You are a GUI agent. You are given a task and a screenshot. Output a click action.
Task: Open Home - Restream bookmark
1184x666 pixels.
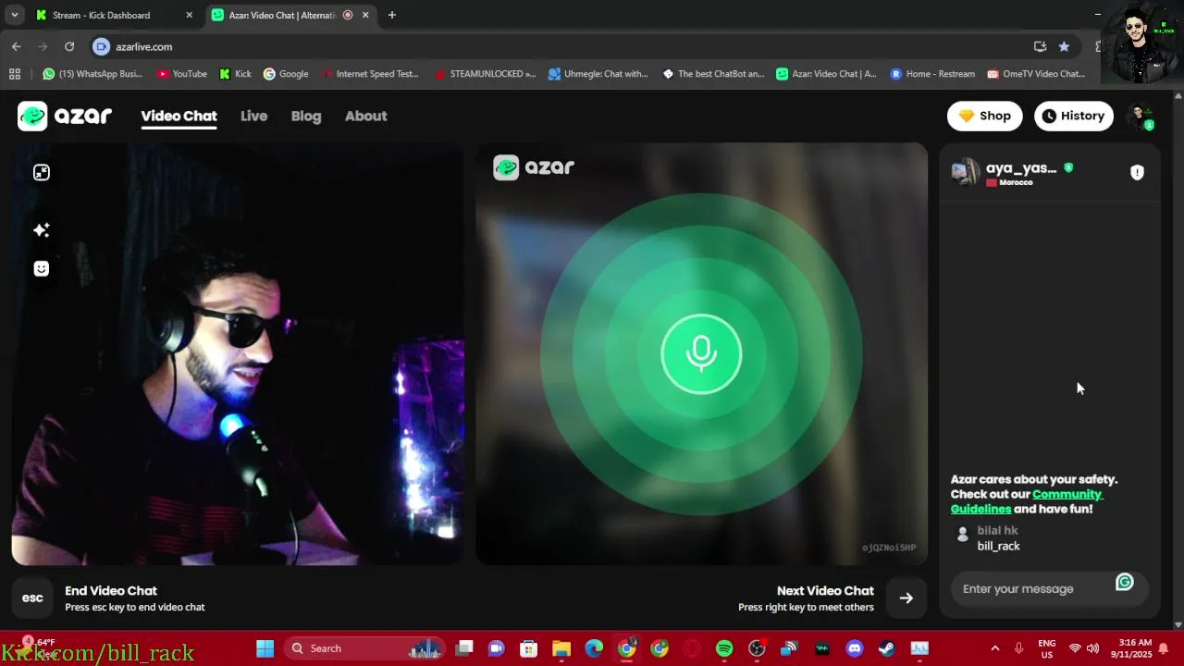tap(932, 74)
